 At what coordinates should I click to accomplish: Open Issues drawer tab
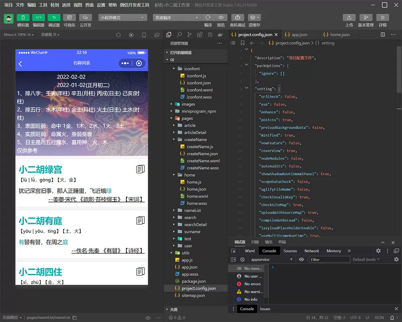pos(265,309)
